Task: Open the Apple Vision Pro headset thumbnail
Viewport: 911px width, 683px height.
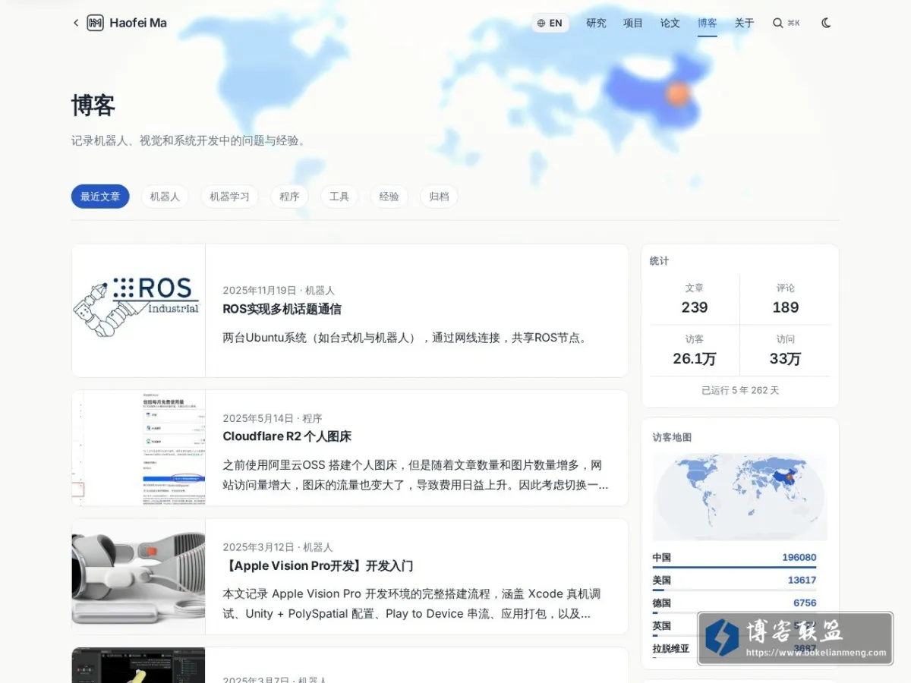Action: point(138,577)
